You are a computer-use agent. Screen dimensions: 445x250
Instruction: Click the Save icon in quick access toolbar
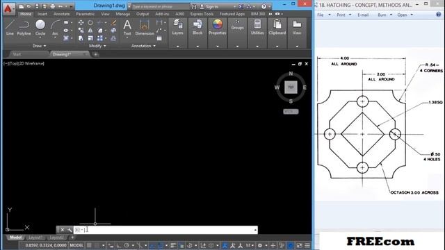click(x=37, y=6)
